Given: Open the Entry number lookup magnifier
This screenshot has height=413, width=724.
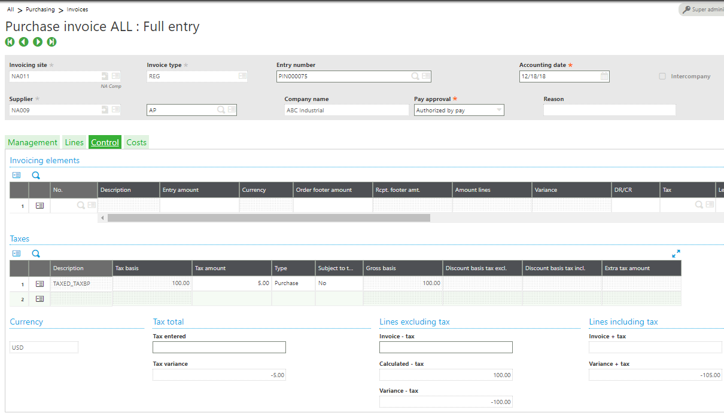Looking at the screenshot, I should click(416, 76).
